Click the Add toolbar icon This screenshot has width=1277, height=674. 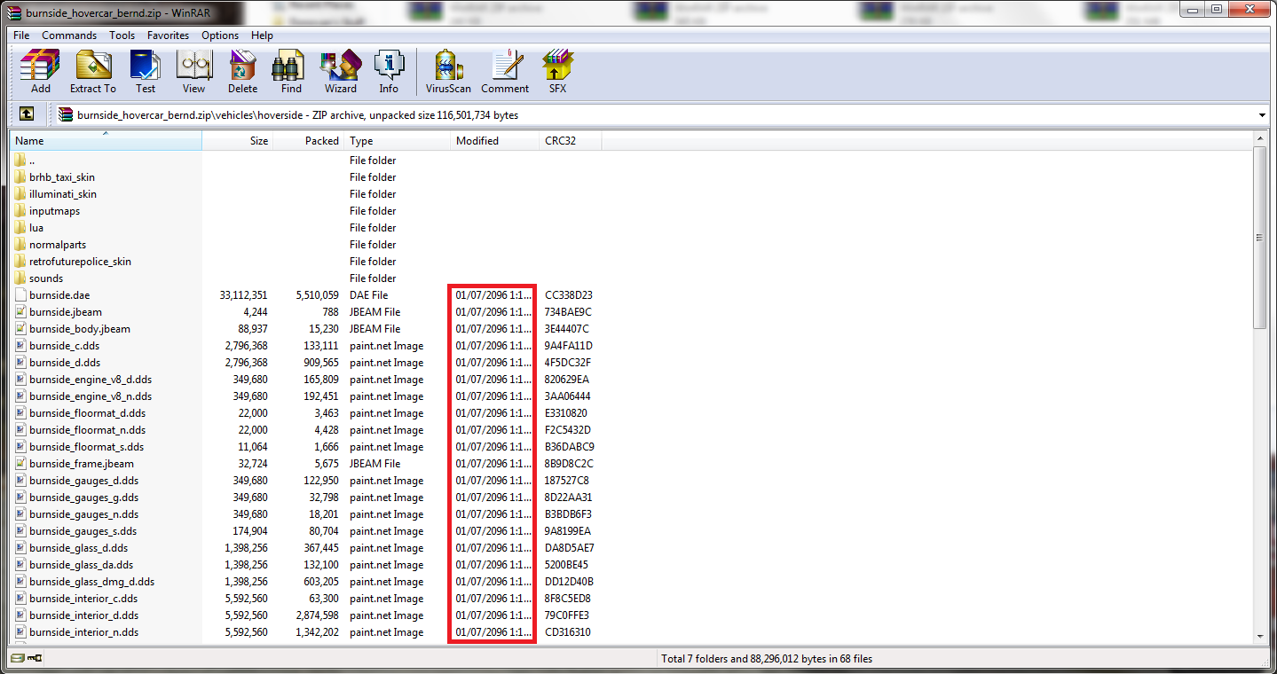click(x=40, y=71)
